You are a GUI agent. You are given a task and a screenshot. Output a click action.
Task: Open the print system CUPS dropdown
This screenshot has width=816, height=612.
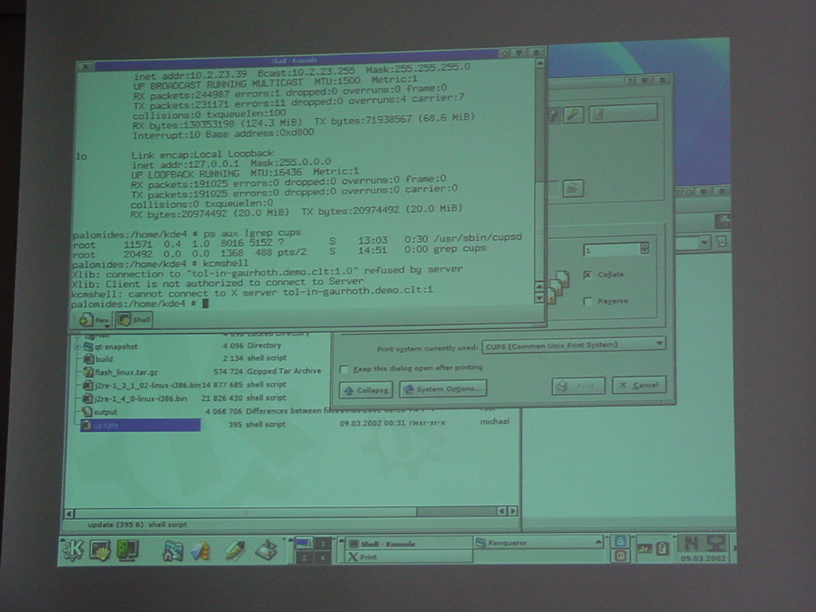click(x=574, y=345)
